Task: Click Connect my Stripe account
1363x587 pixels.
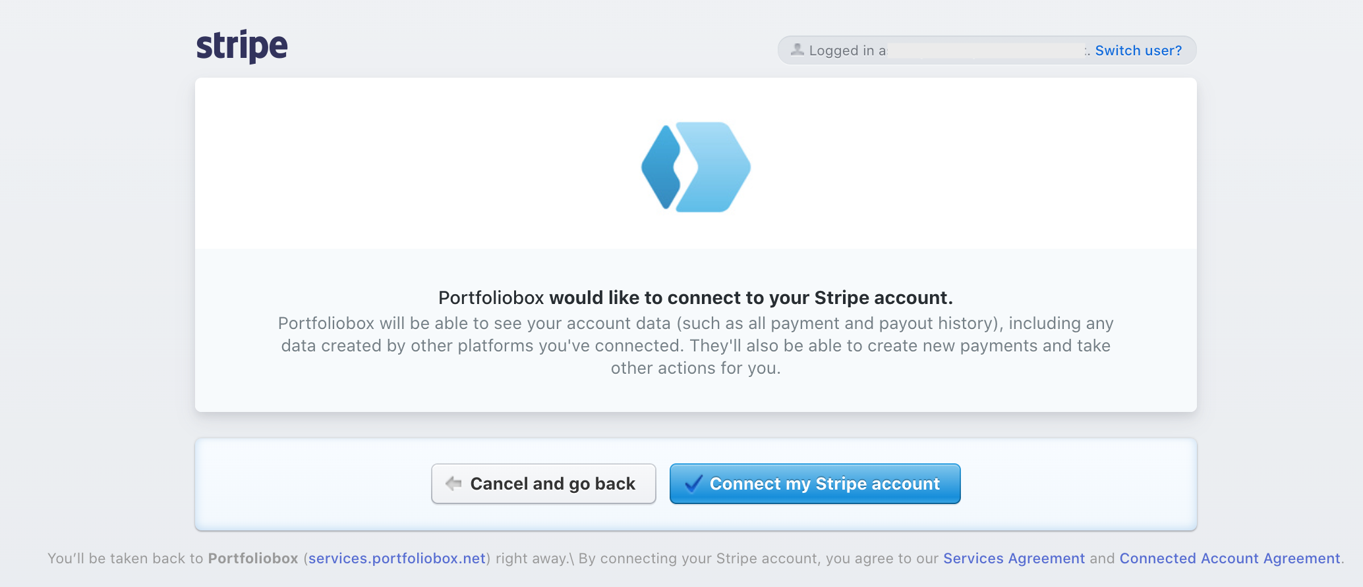Action: coord(815,483)
